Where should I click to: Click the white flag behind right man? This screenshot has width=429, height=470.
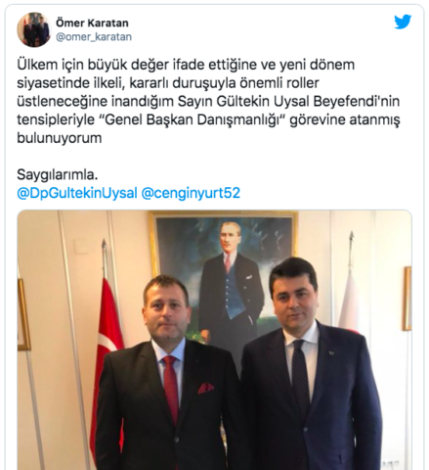[x=349, y=301]
